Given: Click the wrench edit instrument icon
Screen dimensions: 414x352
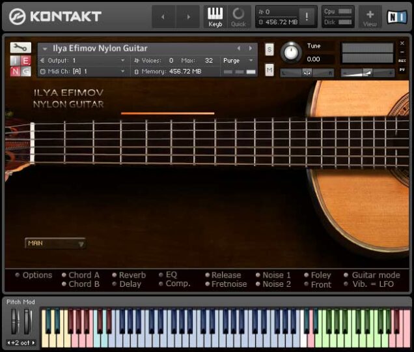Looking at the screenshot, I should click(x=20, y=48).
